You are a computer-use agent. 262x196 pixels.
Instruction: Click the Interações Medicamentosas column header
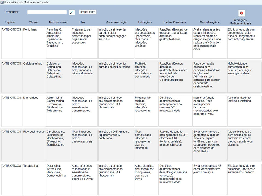click(240, 22)
